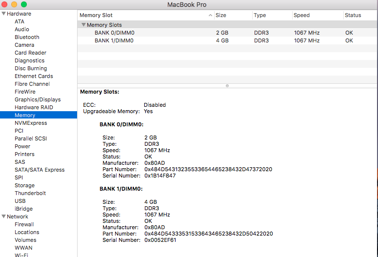378x257 pixels.
Task: Select Thunderbolt entry
Action: pos(30,193)
